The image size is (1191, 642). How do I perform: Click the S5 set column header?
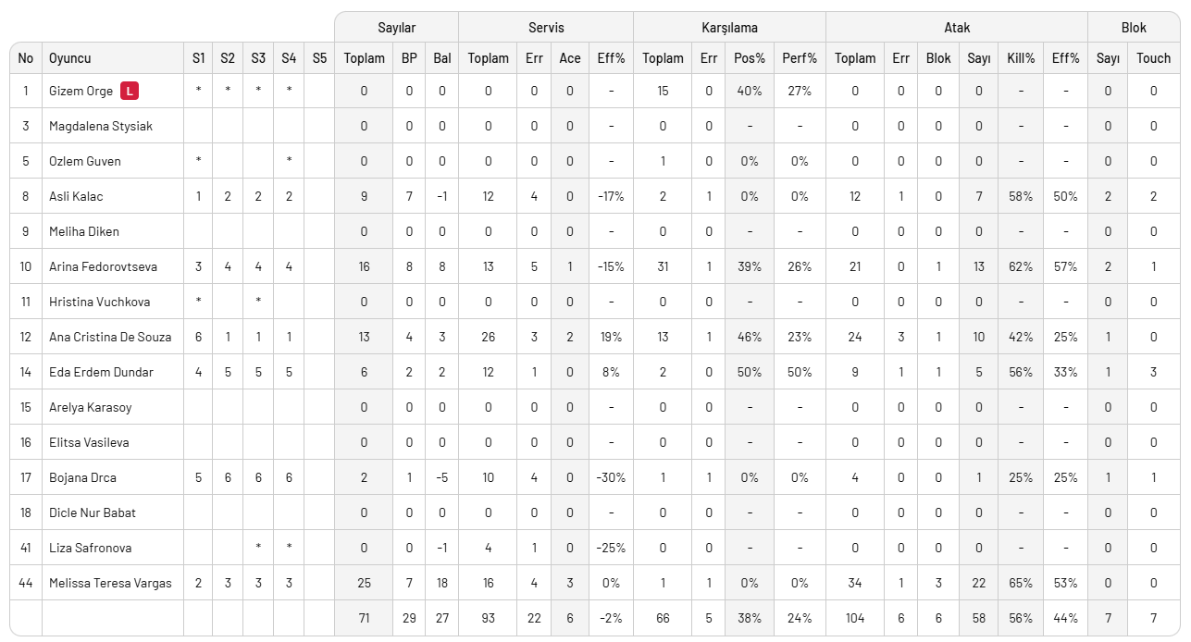click(x=319, y=58)
